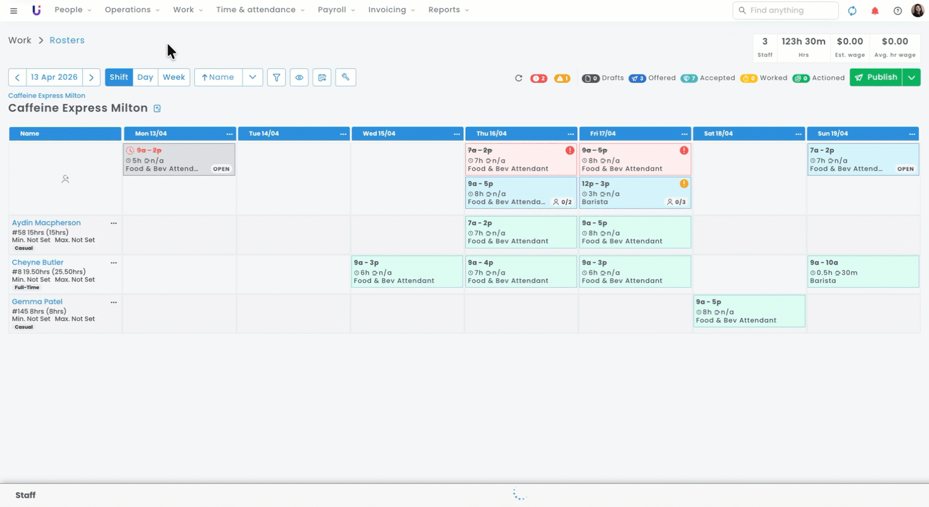Click the green Publish button
This screenshot has height=507, width=929.
pos(876,77)
